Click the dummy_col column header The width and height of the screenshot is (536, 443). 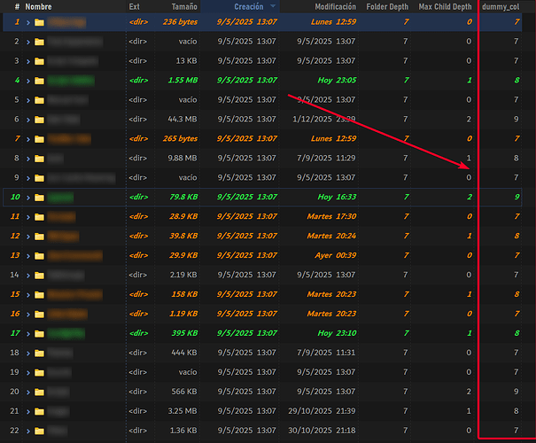click(501, 6)
